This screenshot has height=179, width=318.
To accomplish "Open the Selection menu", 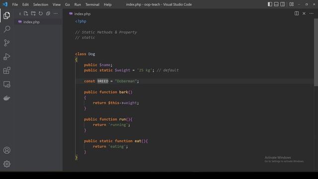I will [x=41, y=4].
